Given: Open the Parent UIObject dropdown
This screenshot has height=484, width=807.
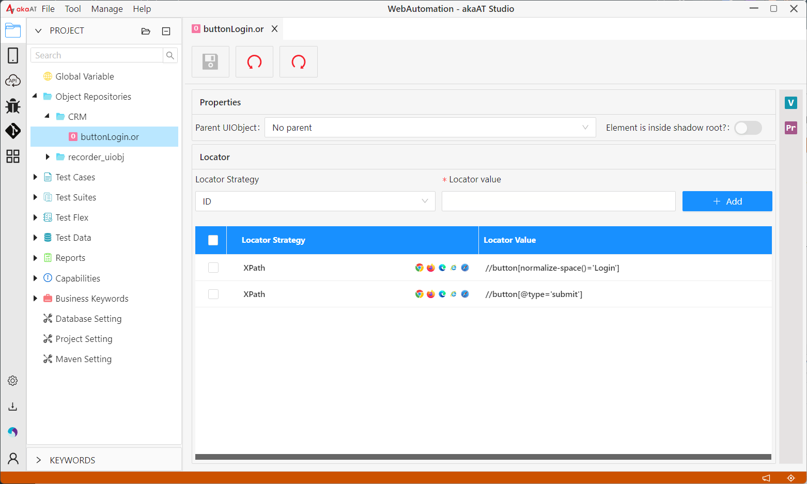Looking at the screenshot, I should [430, 128].
